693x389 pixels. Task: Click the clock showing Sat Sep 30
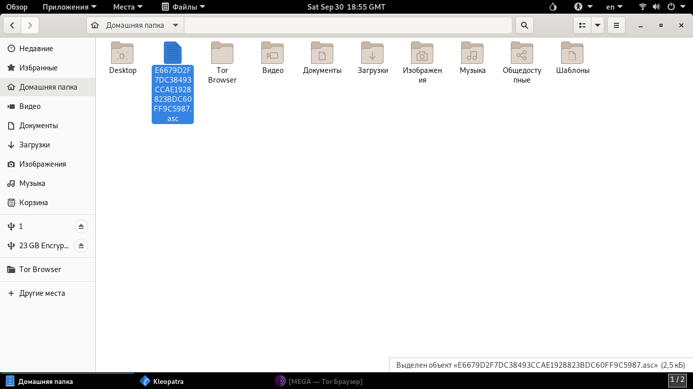(346, 7)
